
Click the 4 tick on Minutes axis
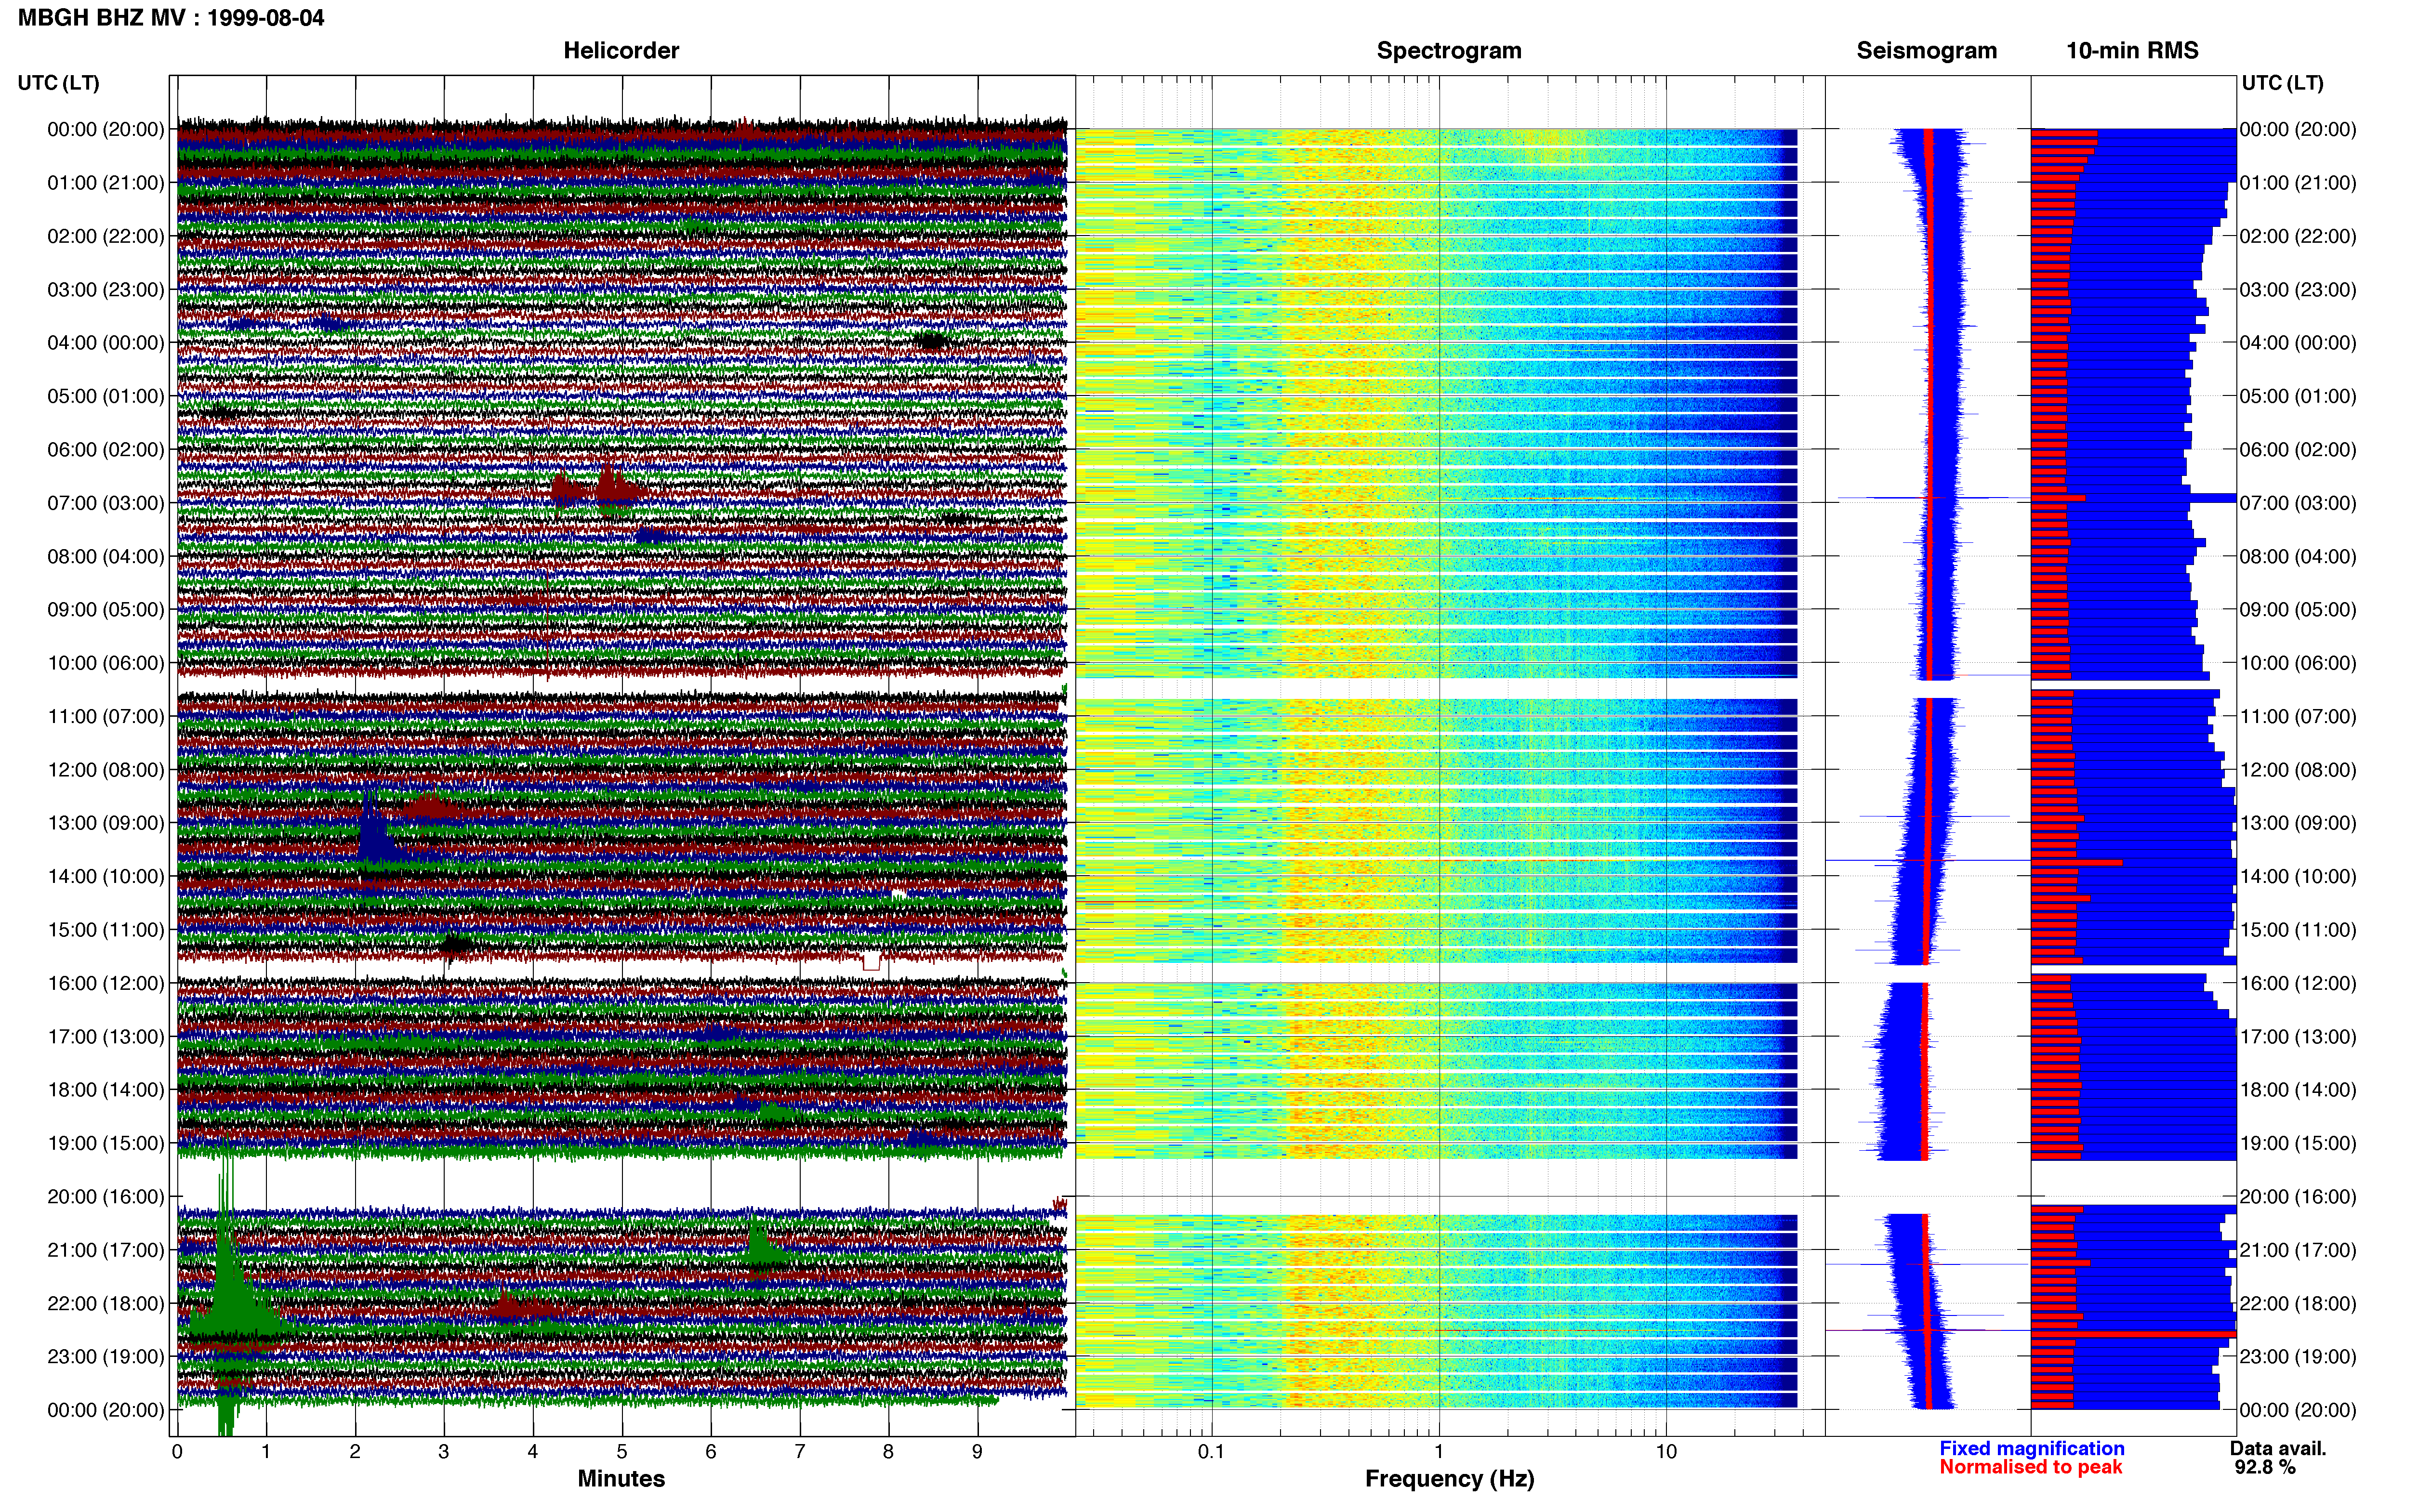coord(533,1451)
